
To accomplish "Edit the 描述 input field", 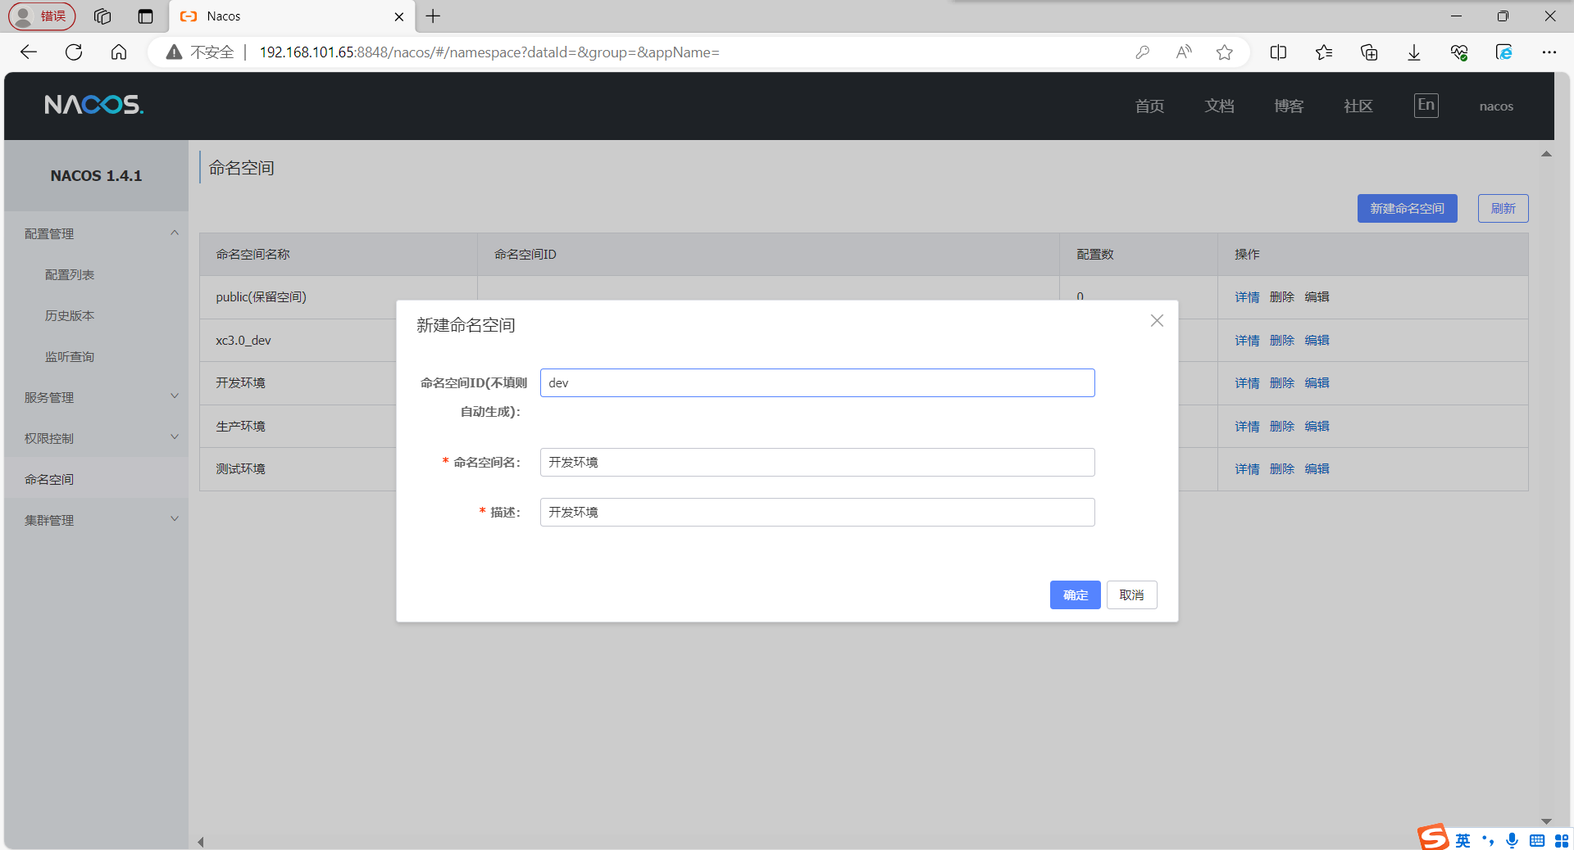I will (x=817, y=513).
